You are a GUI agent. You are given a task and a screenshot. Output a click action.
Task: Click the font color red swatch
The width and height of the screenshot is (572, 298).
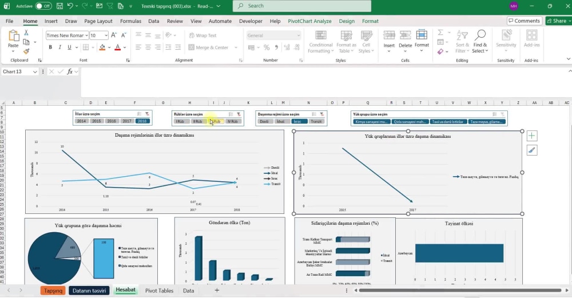(117, 47)
